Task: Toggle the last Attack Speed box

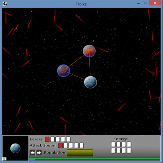Action: coord(81,145)
